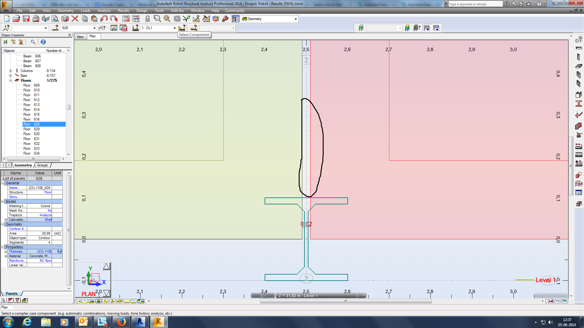Expand the Material property row
Viewport: 584px width, 328px height.
point(6,256)
